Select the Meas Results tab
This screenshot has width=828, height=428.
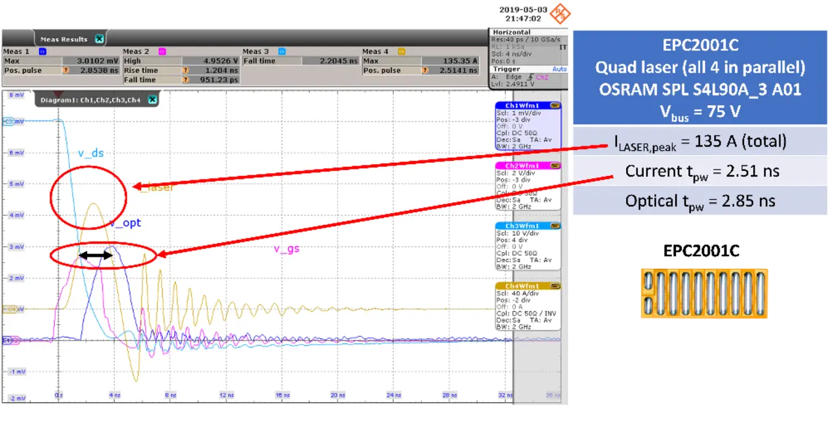coord(63,39)
